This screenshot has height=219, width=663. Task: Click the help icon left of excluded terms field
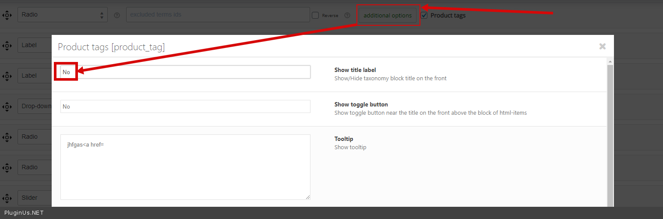pyautogui.click(x=117, y=15)
